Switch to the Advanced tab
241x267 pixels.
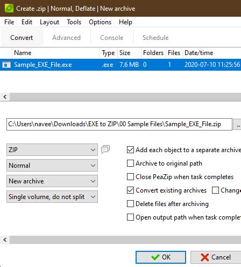[x=66, y=38]
